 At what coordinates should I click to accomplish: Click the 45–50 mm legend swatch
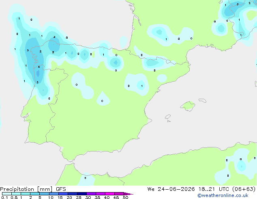[x=119, y=194]
